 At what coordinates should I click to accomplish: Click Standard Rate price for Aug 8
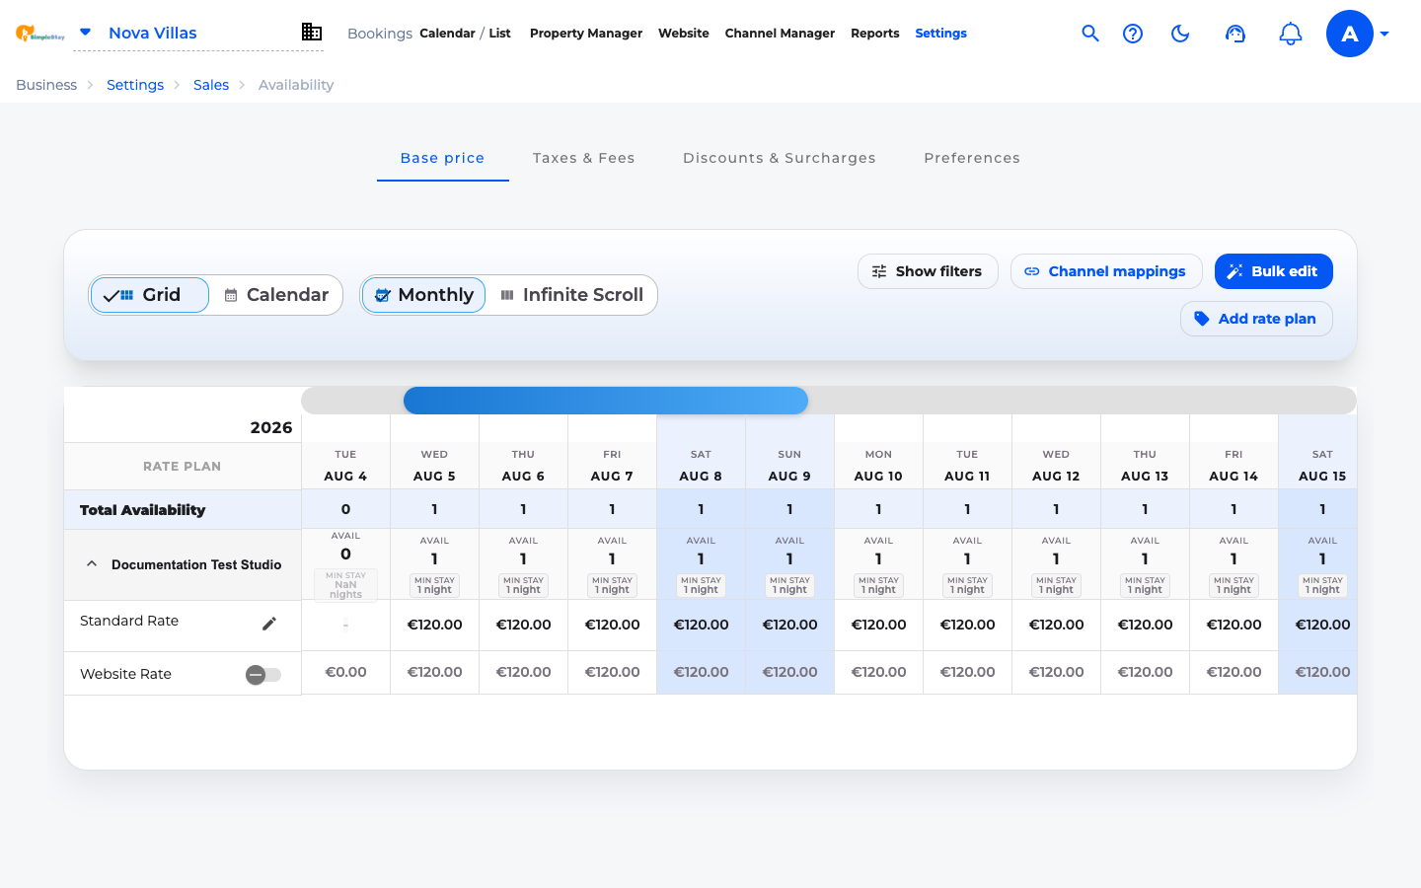701,625
